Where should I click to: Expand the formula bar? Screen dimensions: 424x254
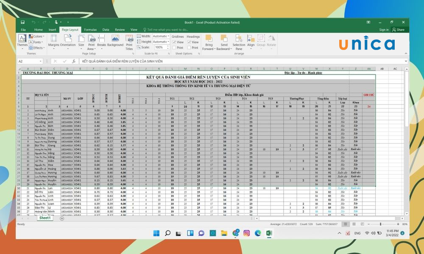pyautogui.click(x=406, y=61)
